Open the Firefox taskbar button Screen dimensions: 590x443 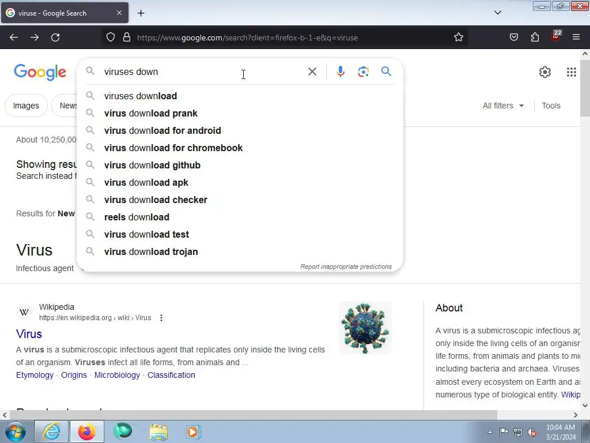(87, 431)
